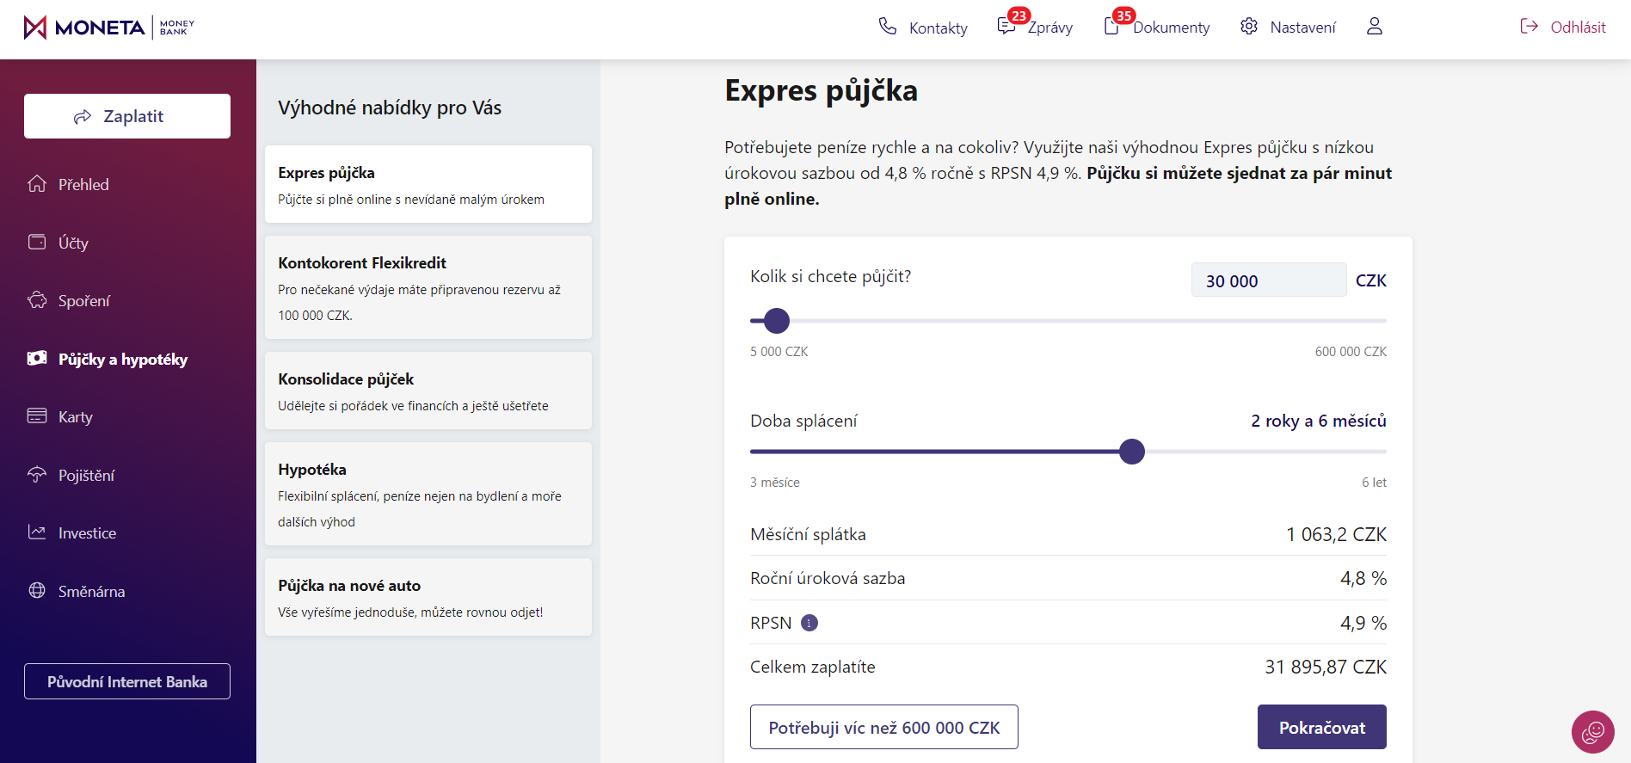Click the Kontakty phone icon
The image size is (1631, 763).
(888, 27)
